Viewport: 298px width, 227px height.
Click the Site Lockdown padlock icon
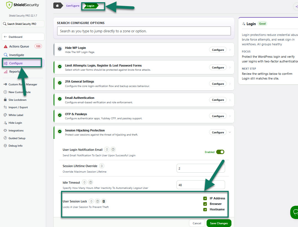(x=5, y=100)
